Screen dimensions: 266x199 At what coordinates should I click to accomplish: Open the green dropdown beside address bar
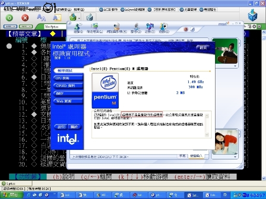coord(26,27)
